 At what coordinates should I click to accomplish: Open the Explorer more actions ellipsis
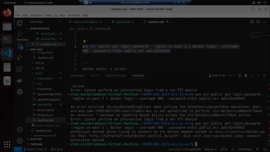point(60,22)
